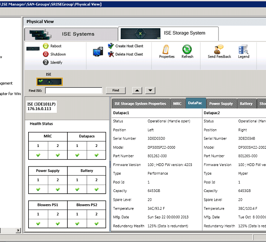Screen dimensions: 266x242
Task: Click the Health Status heading
Action: [x=41, y=124]
